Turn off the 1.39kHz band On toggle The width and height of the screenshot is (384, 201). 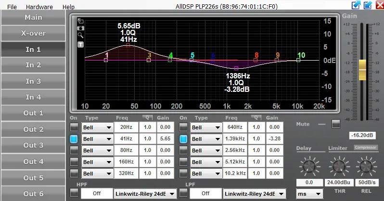(x=183, y=139)
